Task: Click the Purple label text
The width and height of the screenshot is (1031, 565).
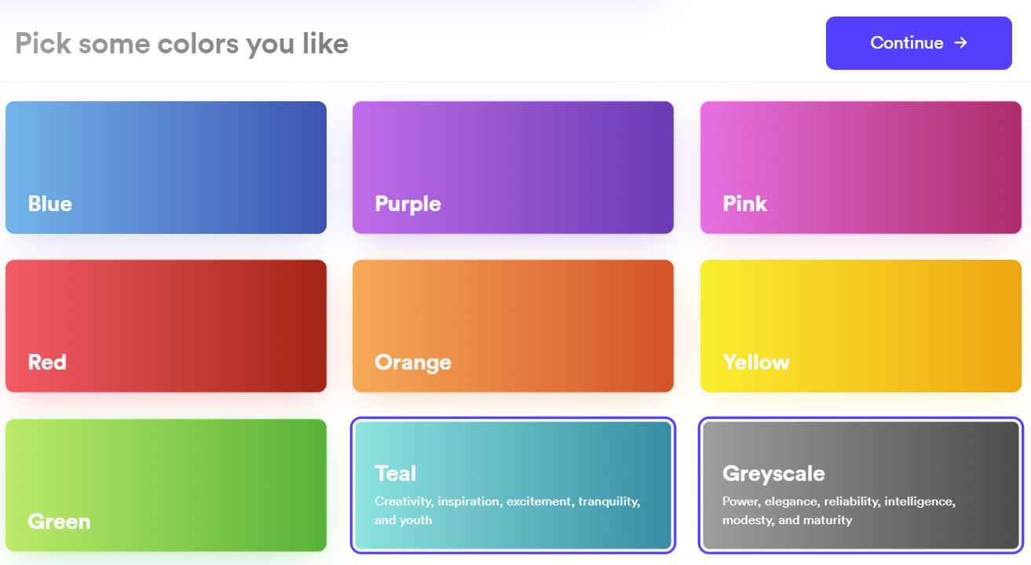Action: 408,204
